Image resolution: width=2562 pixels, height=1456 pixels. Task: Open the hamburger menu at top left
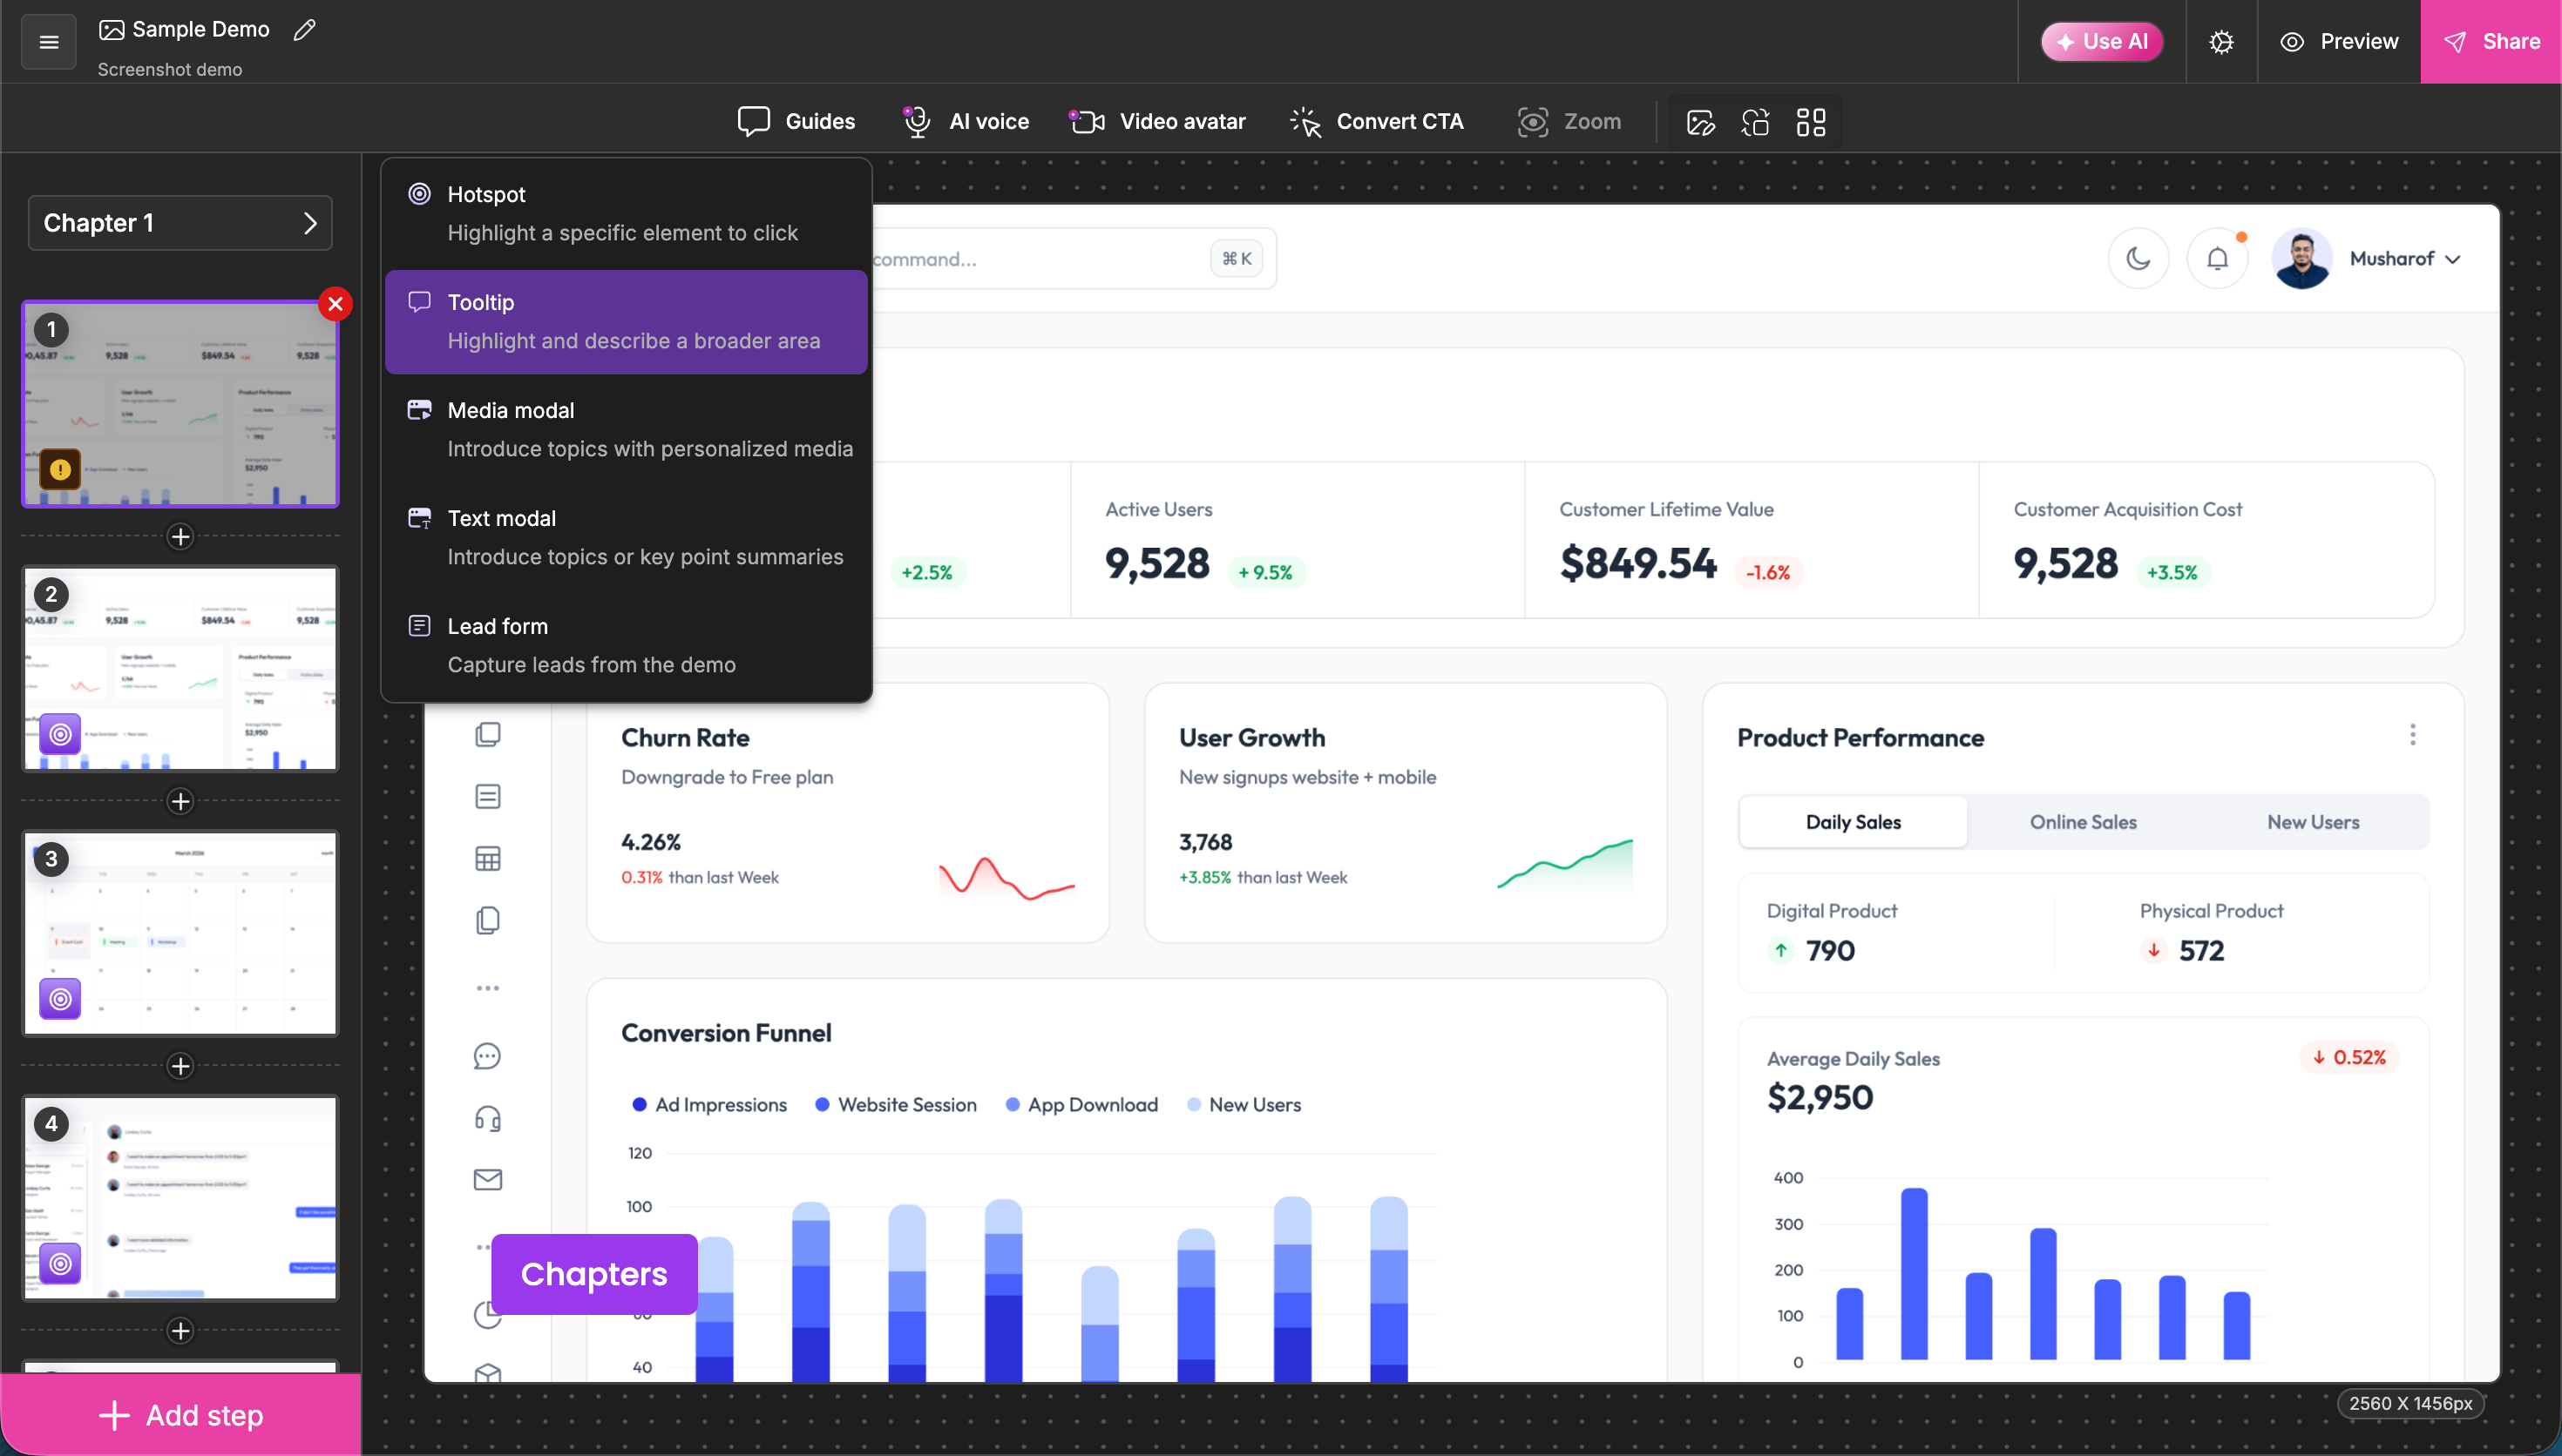coord(48,42)
